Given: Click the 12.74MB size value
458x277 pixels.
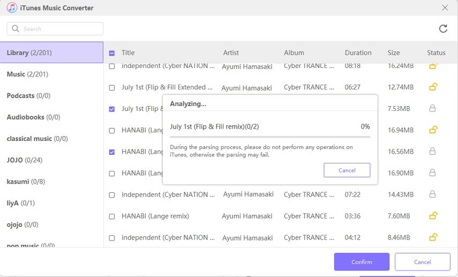Looking at the screenshot, I should 401,87.
